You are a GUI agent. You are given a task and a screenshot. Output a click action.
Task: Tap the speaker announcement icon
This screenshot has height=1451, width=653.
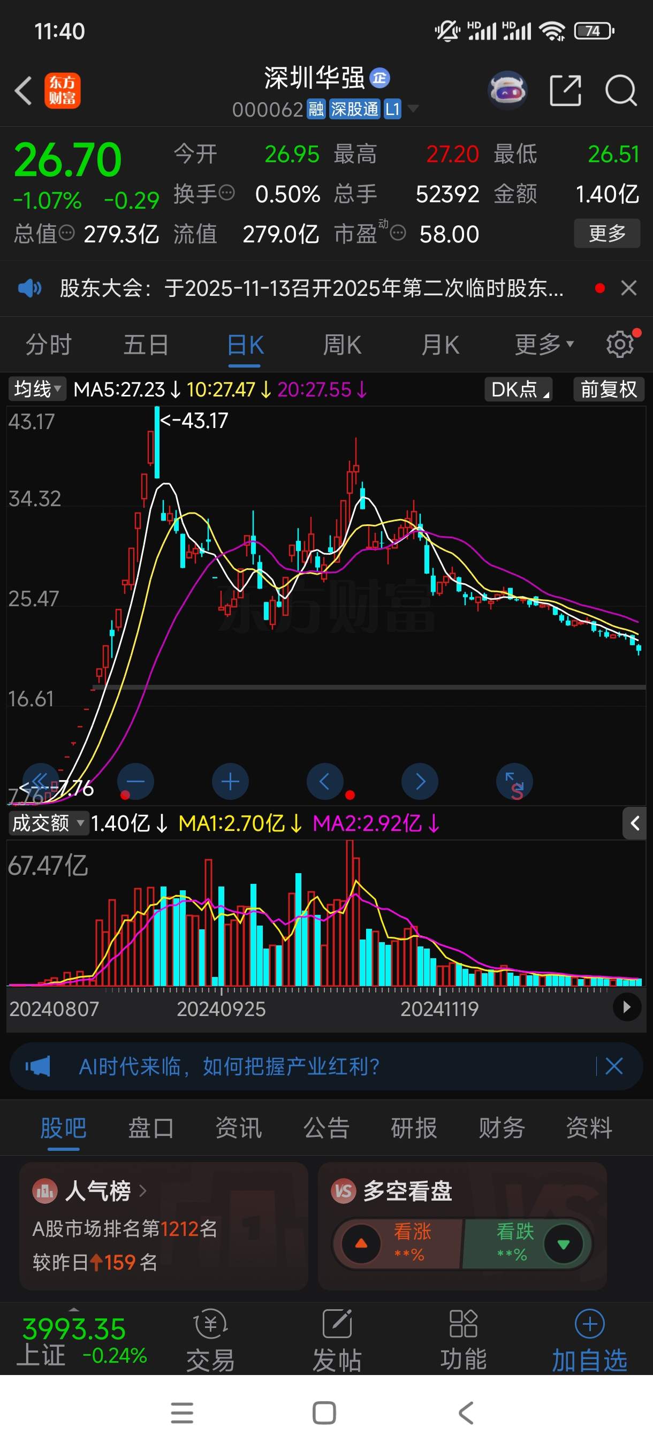pos(30,288)
